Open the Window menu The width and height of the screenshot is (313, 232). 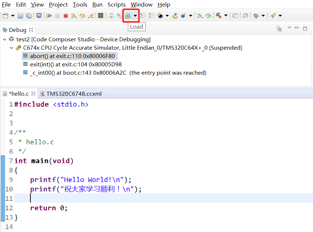point(142,5)
